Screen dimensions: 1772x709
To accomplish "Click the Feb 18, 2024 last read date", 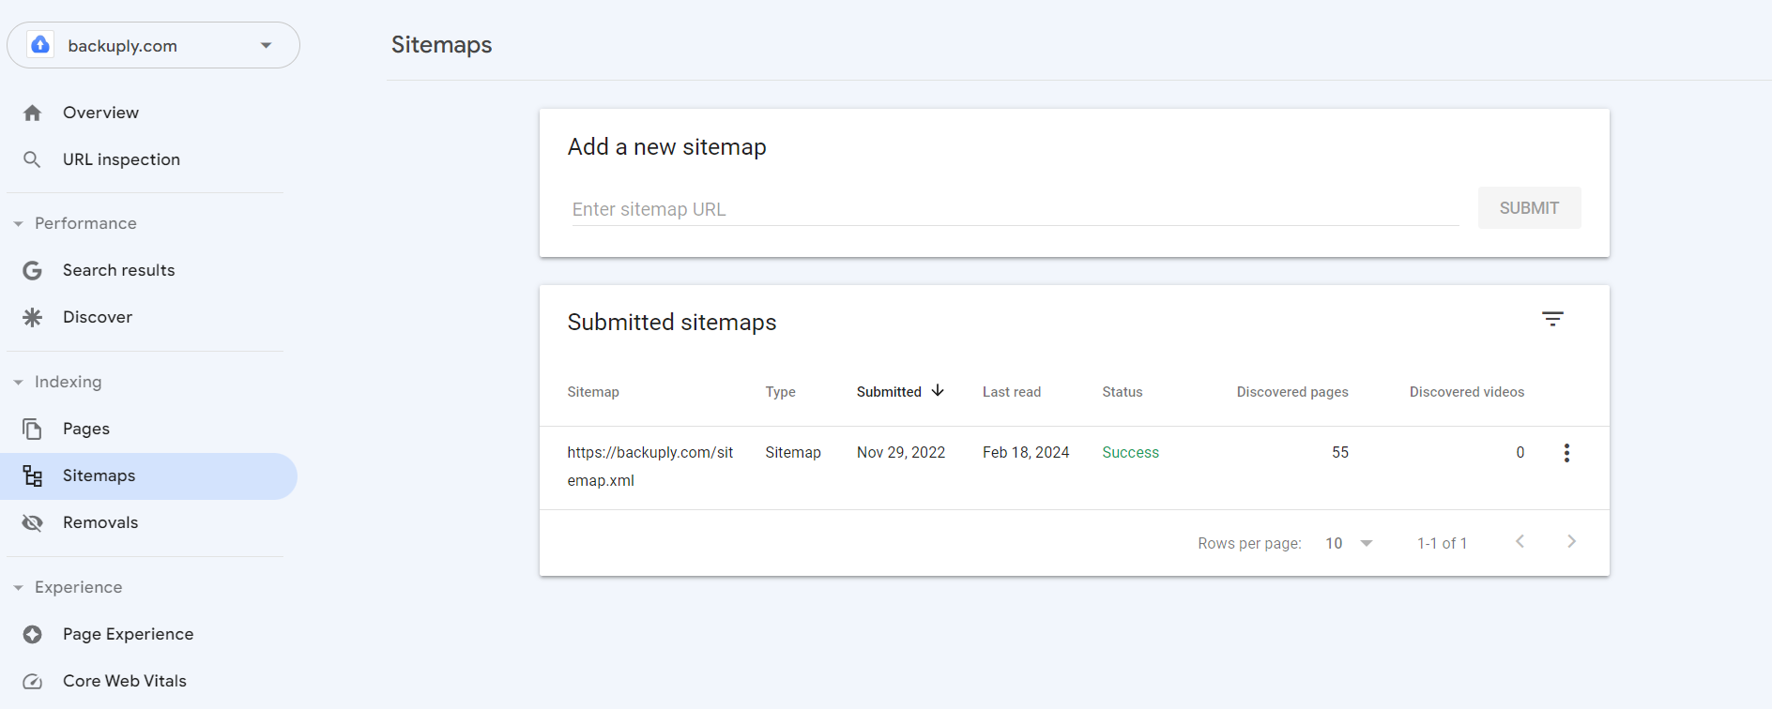I will (1026, 452).
